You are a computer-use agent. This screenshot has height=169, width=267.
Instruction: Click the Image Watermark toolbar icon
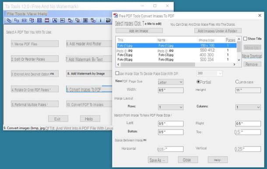[62, 21]
